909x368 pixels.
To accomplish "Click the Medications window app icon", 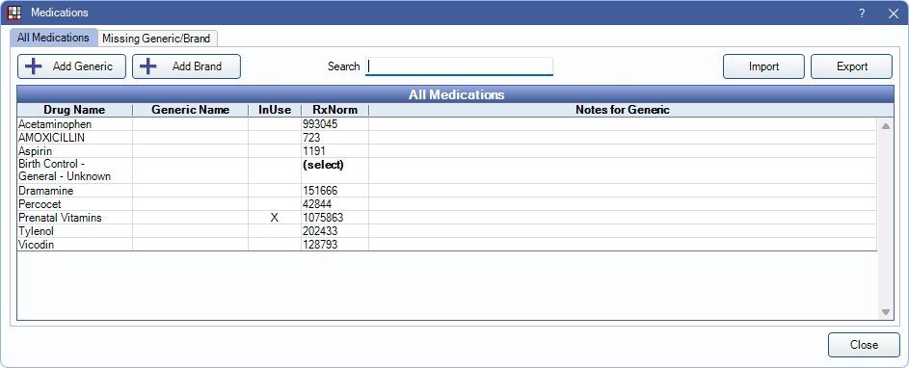I will 13,13.
